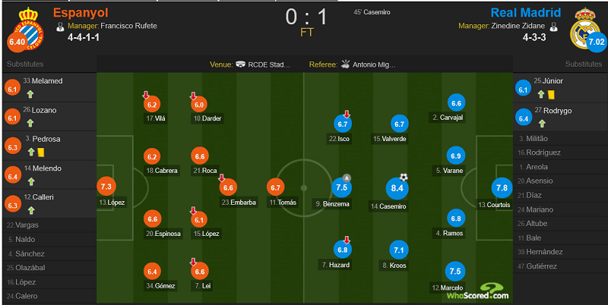608x305 pixels.
Task: Click the whistle icon next to Referee
Action: pyautogui.click(x=345, y=64)
